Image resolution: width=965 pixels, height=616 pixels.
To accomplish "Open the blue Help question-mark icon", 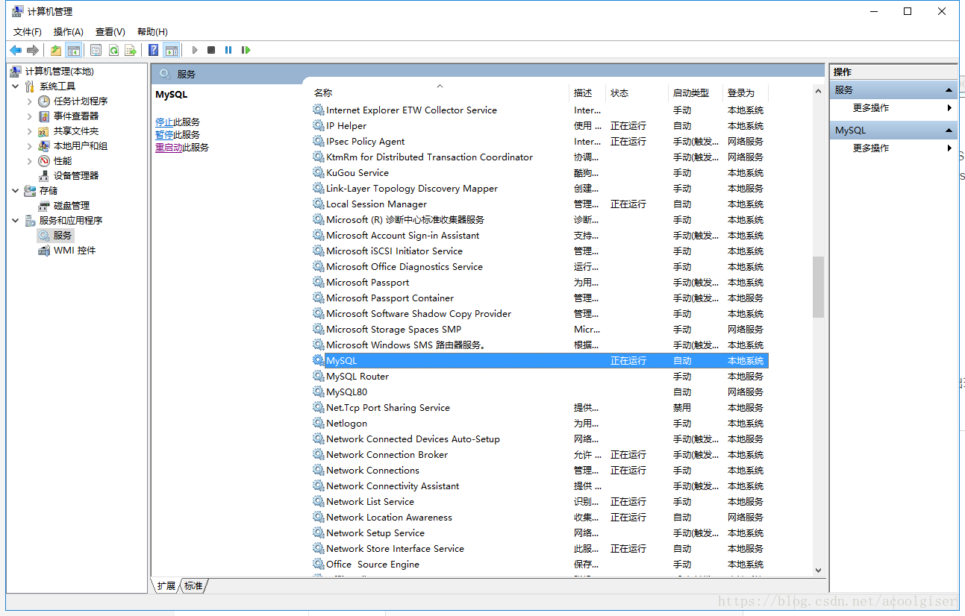I will (154, 50).
